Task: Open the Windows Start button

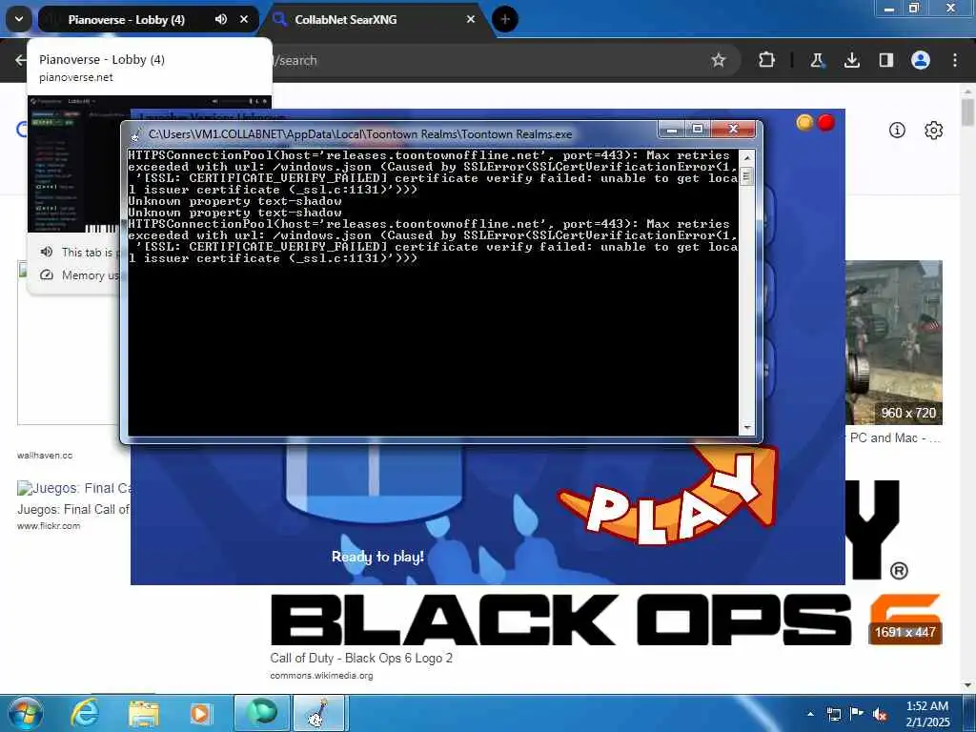Action: [x=25, y=713]
